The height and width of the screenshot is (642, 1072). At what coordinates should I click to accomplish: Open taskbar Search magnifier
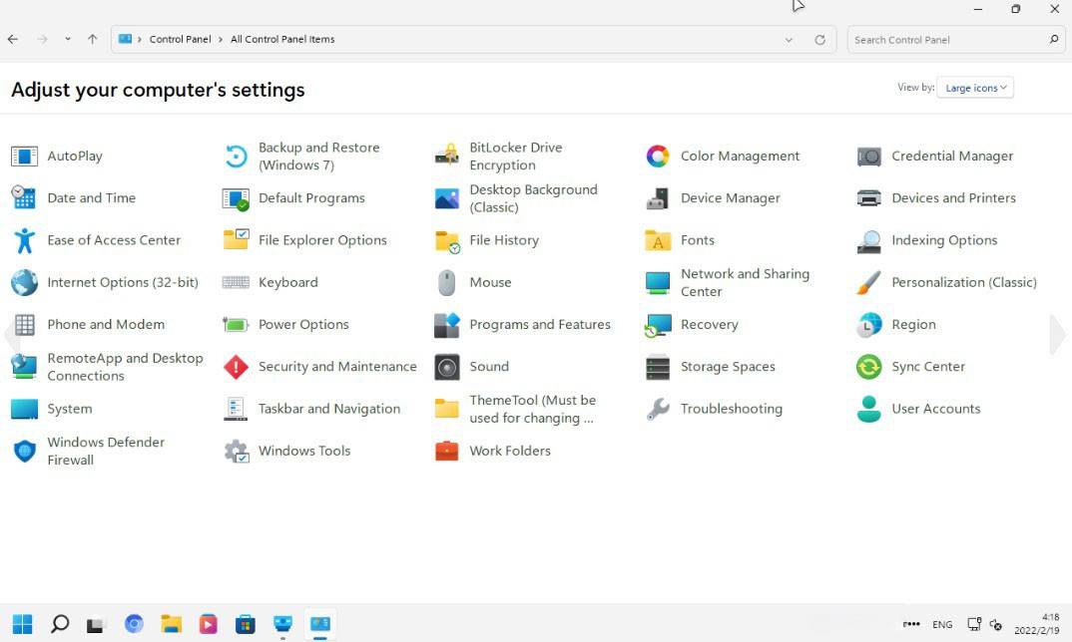click(x=60, y=624)
